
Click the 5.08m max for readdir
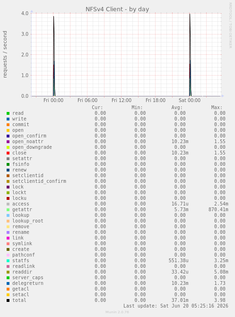click(x=221, y=272)
